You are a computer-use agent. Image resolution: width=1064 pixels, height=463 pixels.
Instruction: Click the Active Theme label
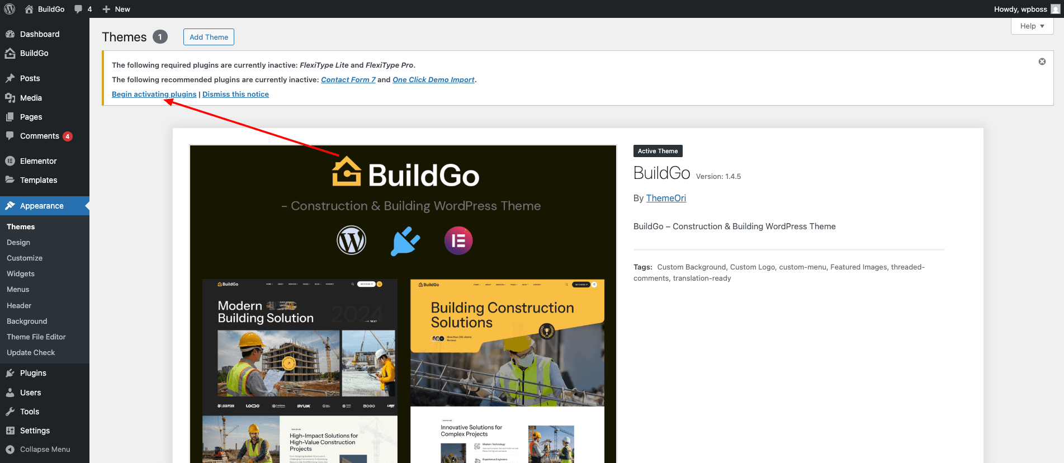(x=658, y=151)
